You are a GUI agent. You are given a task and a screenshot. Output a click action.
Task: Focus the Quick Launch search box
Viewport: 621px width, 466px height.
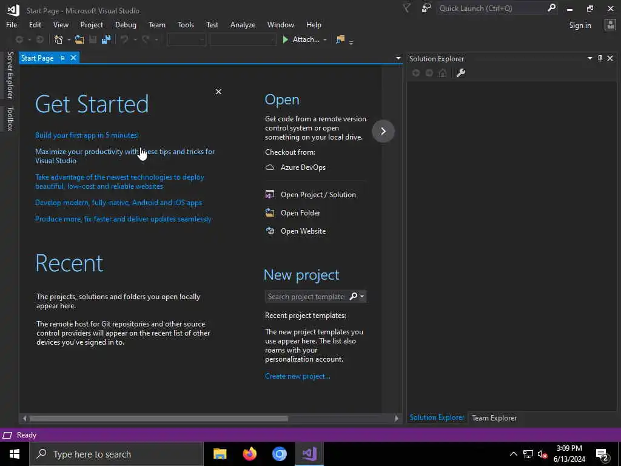click(491, 8)
